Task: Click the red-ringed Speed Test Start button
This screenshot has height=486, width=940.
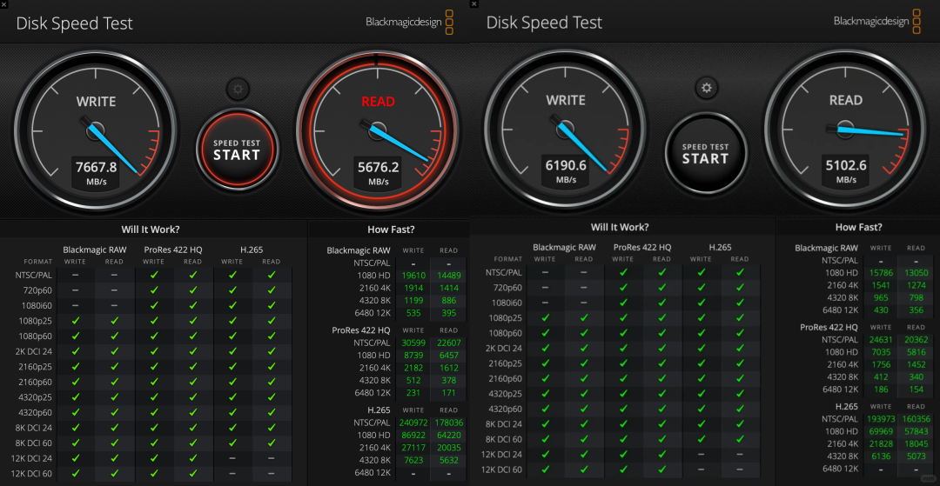Action: tap(238, 150)
